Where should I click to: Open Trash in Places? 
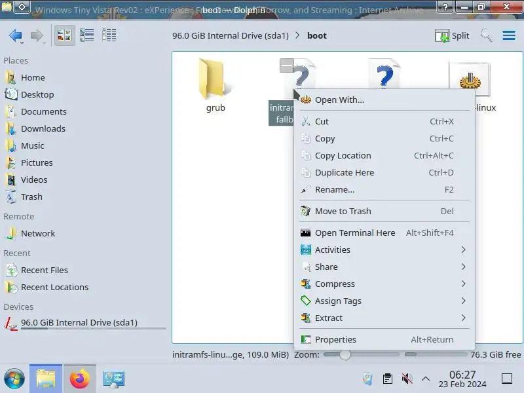(x=31, y=197)
